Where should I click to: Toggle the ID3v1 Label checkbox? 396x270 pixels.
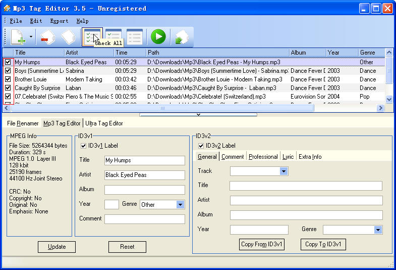point(83,146)
